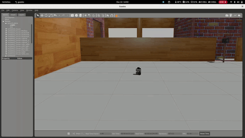
Task: Click the Sim Time value field
Action: [x=127, y=134]
